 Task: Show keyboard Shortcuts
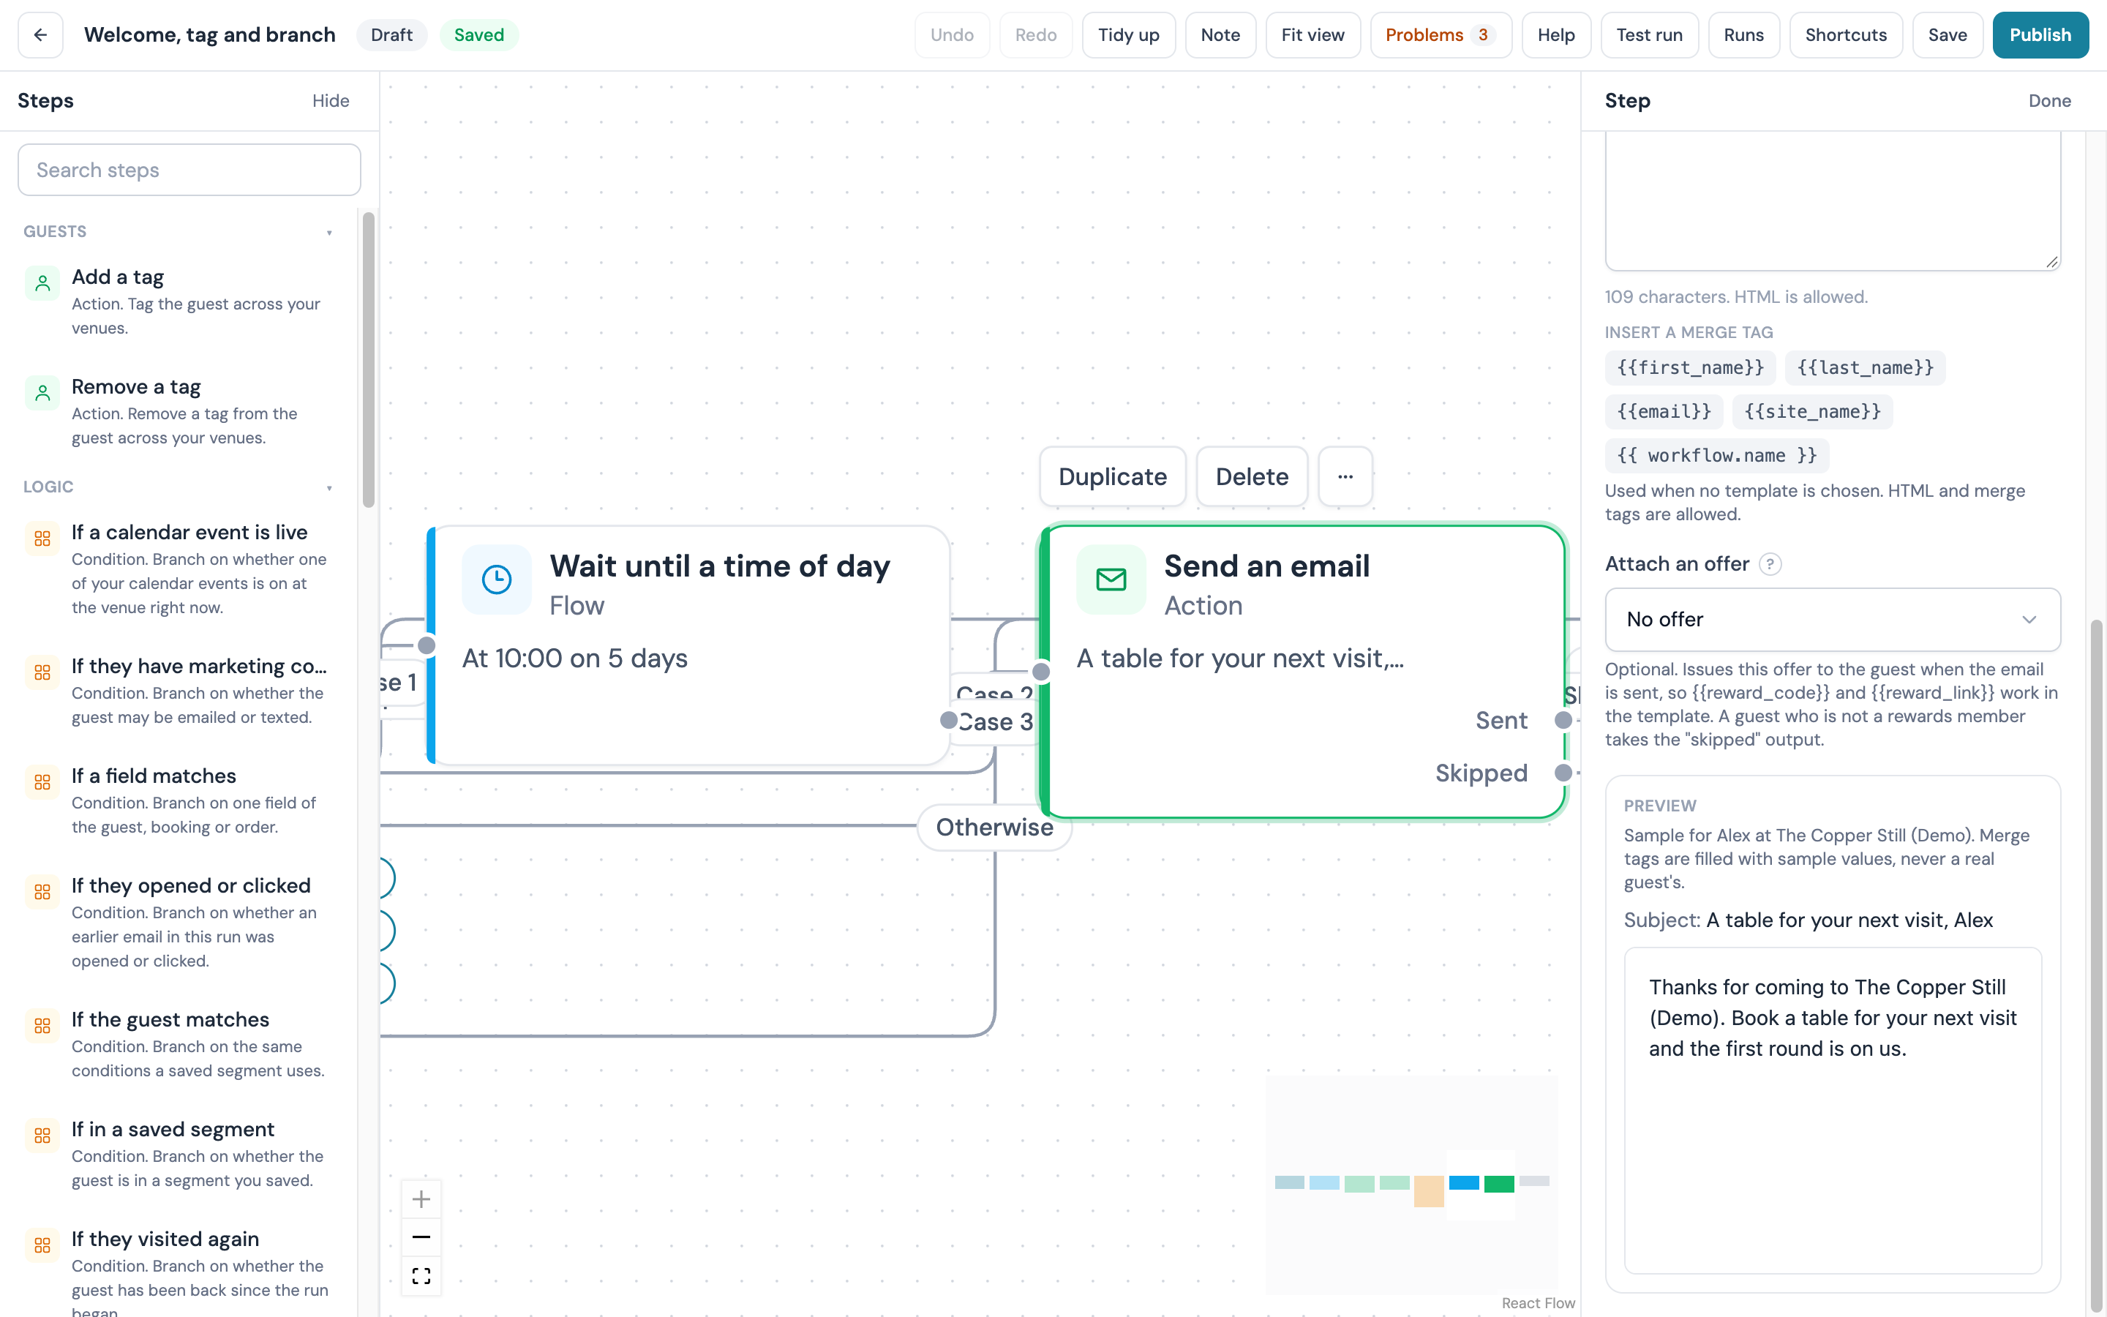(x=1846, y=35)
